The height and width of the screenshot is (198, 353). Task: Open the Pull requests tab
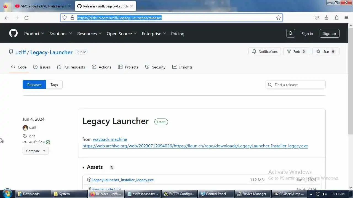(x=71, y=67)
